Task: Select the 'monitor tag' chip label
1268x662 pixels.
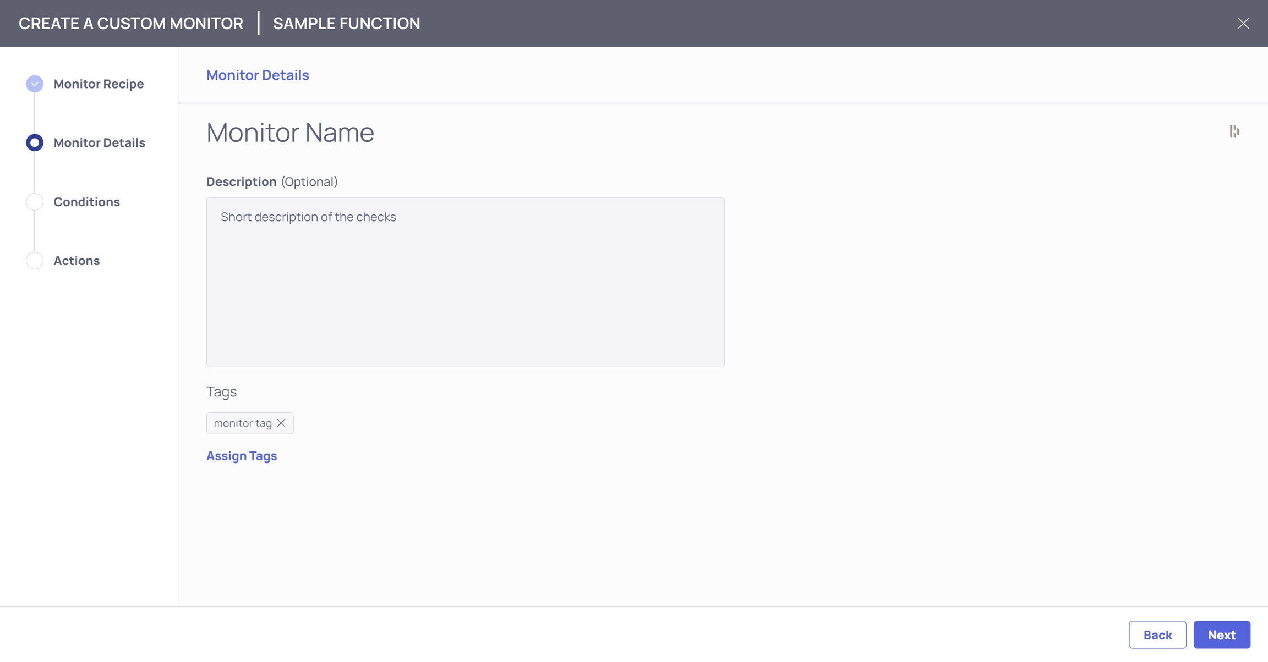Action: pos(243,423)
